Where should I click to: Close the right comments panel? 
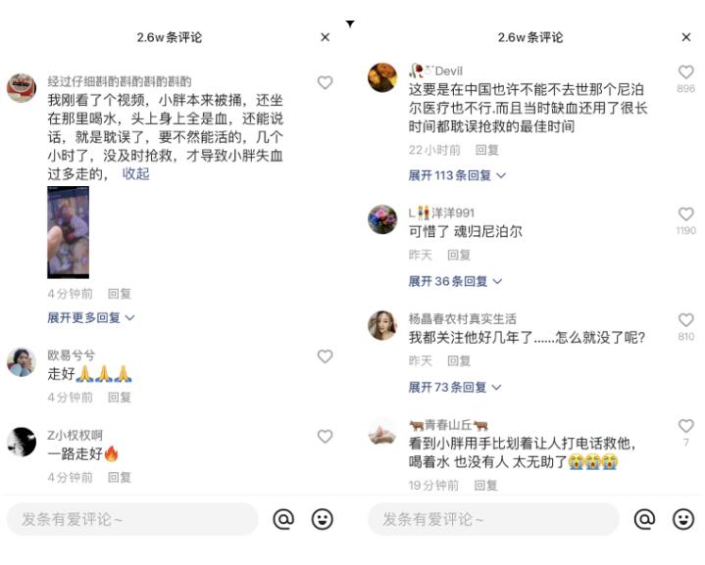685,37
